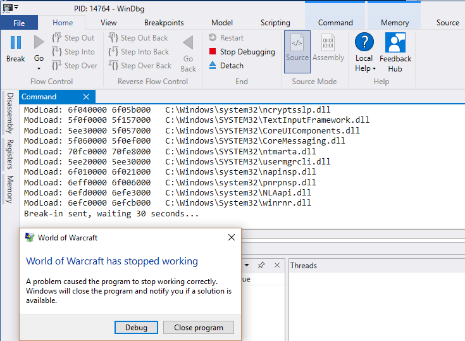
Task: Open the Memory ribbon tab
Action: [x=395, y=23]
